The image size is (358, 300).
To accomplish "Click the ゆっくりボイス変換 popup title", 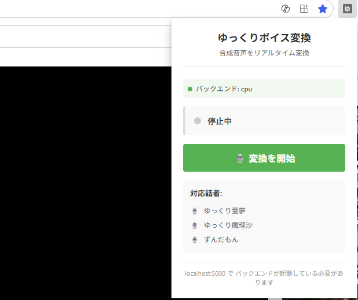I will click(264, 38).
